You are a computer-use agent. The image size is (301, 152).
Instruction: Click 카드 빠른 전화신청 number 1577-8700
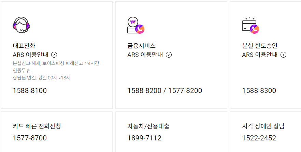click(x=30, y=138)
